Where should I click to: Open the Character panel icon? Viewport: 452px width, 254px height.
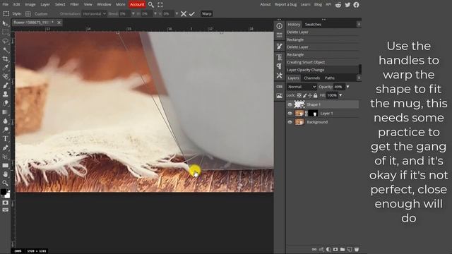(280, 57)
